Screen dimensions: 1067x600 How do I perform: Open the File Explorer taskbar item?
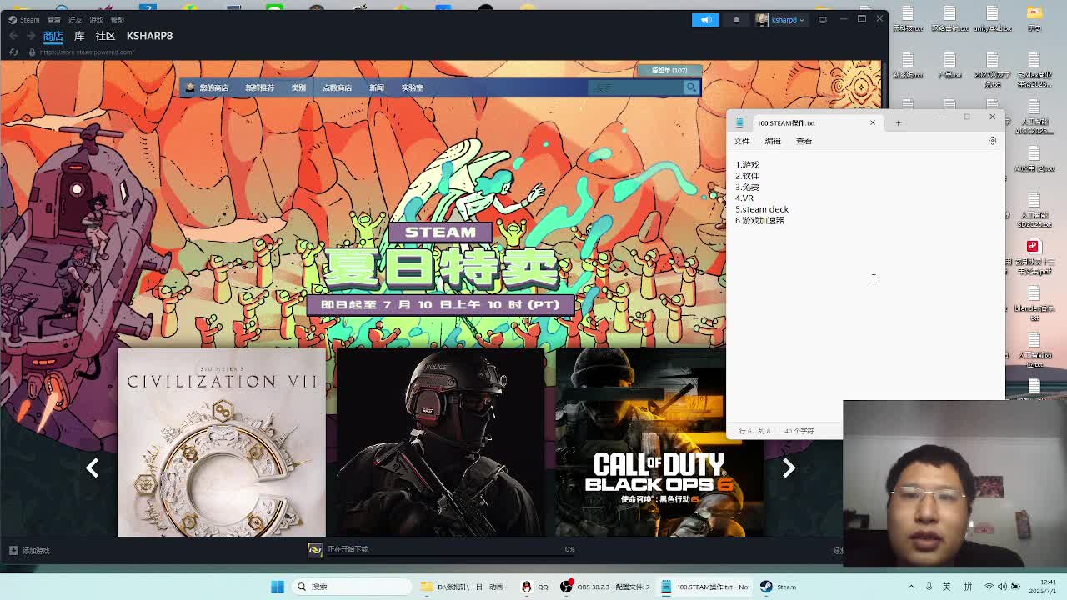pyautogui.click(x=463, y=587)
